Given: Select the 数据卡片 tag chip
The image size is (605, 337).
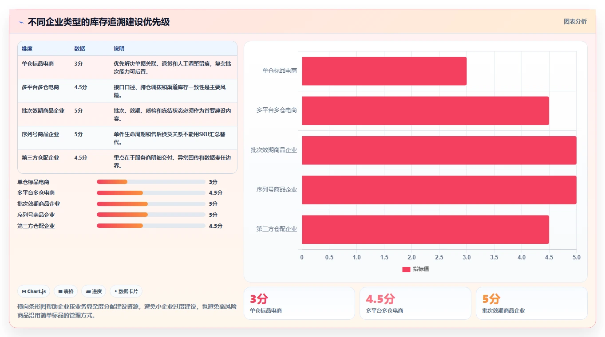Looking at the screenshot, I should (x=126, y=291).
